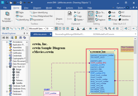Select the Annotation tool
The image size is (138, 96).
37,20
